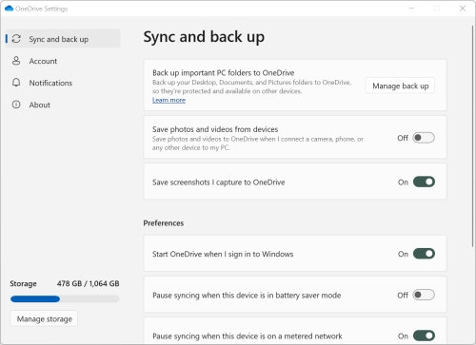Switch off pause syncing on metered network
Image resolution: width=476 pixels, height=345 pixels.
click(424, 335)
